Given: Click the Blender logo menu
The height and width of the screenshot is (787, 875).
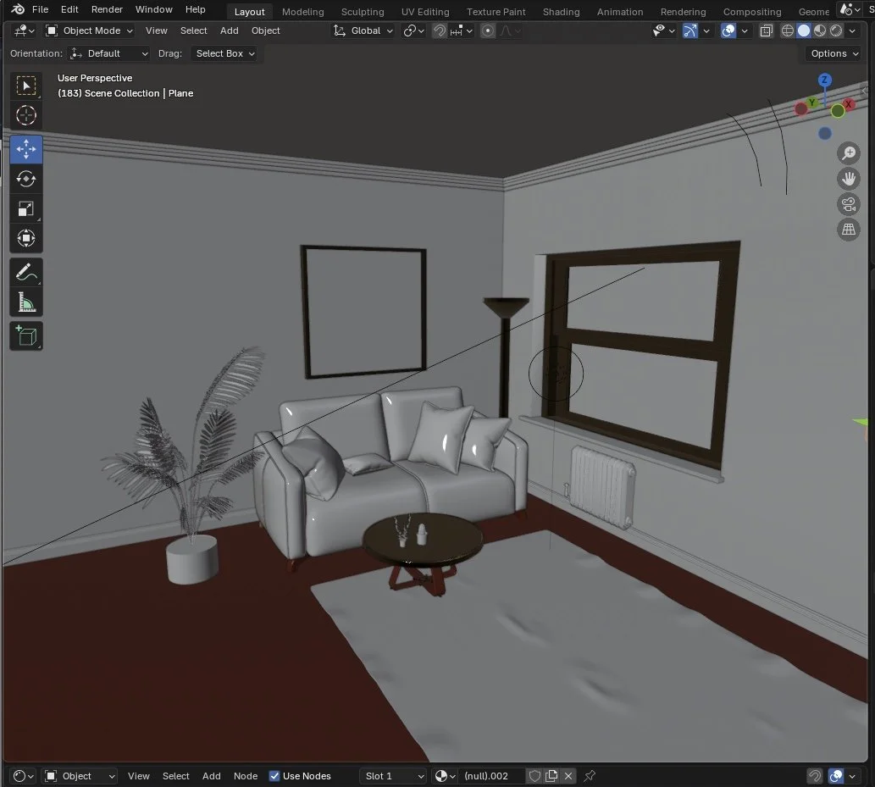Looking at the screenshot, I should tap(17, 9).
